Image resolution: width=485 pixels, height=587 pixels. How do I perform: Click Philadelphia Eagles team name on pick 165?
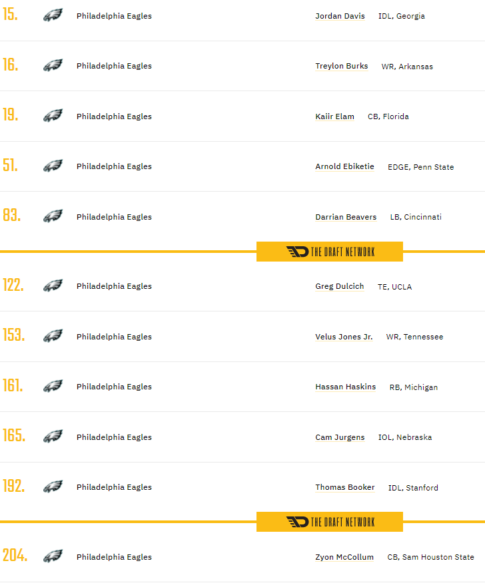click(114, 437)
